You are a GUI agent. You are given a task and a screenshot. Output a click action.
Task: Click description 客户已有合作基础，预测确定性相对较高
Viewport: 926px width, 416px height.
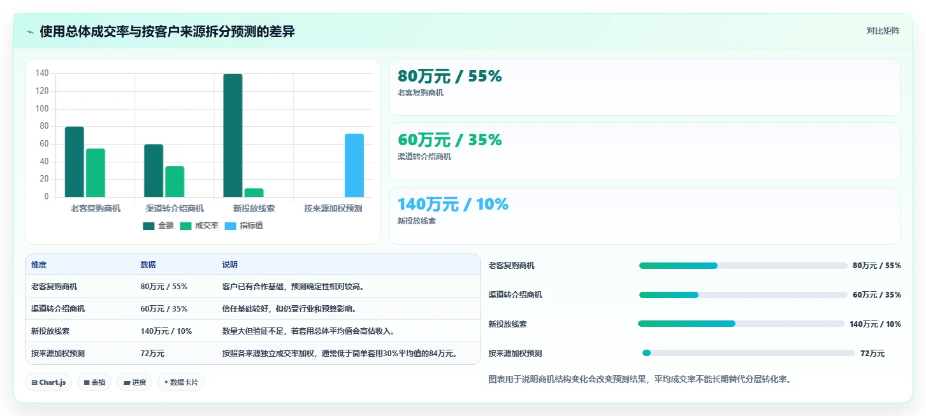coord(293,287)
